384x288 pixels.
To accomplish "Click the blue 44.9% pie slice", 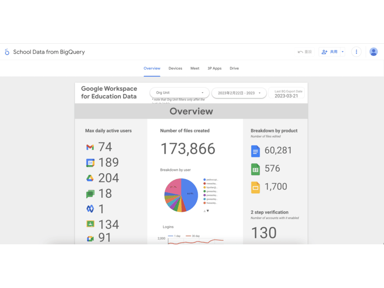I will [x=190, y=194].
